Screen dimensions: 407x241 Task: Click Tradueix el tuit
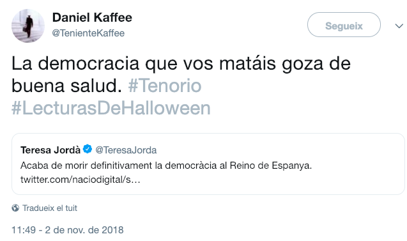50,208
